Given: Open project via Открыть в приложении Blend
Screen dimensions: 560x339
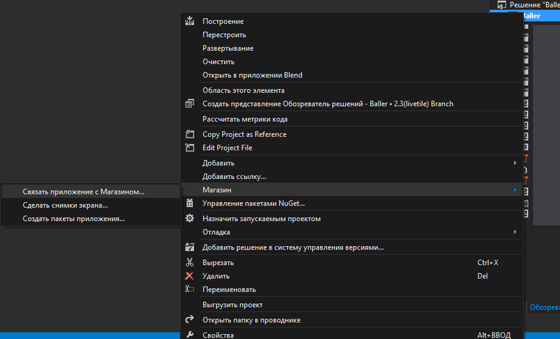Looking at the screenshot, I should (x=352, y=75).
